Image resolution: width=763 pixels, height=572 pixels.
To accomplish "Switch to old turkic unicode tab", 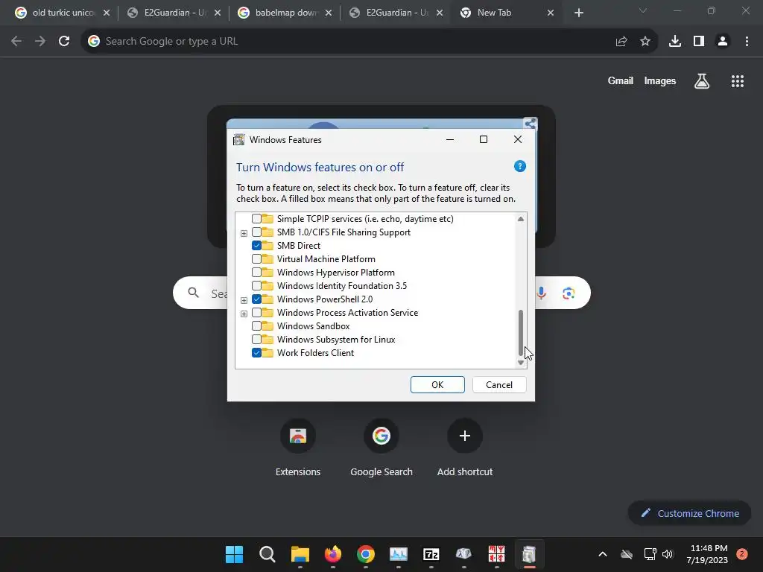I will (x=62, y=13).
